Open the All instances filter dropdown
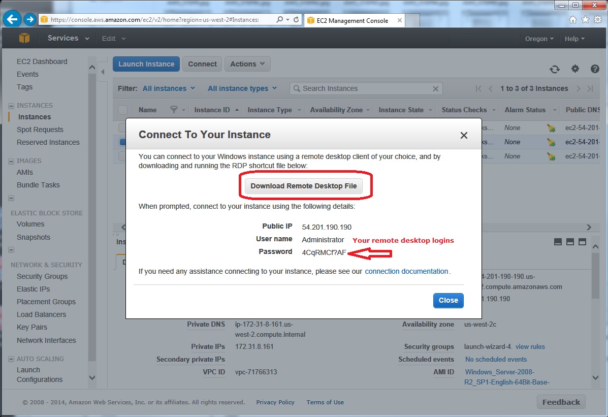608x417 pixels. [x=169, y=88]
